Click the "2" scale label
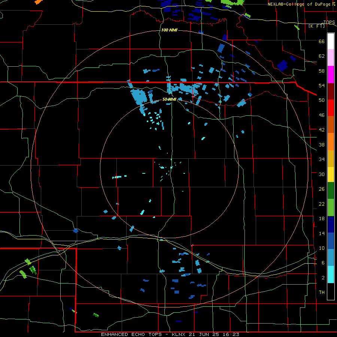Image resolution: width=337 pixels, height=337 pixels. point(323,278)
